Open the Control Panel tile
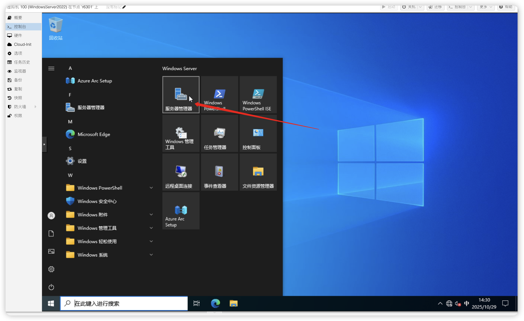This screenshot has width=524, height=321. coord(258,133)
